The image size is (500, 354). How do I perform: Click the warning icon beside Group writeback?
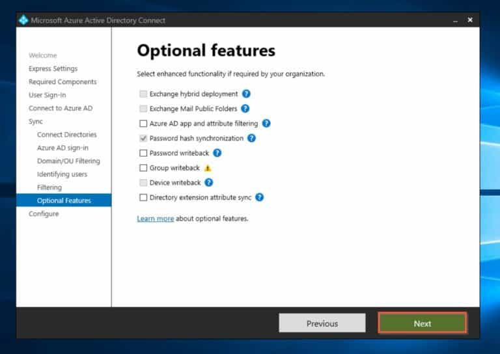pos(208,168)
